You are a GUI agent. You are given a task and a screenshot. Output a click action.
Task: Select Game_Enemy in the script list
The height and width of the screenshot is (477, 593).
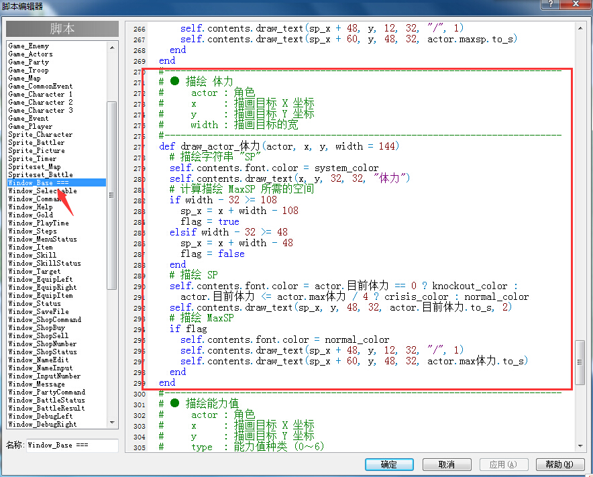click(x=29, y=46)
